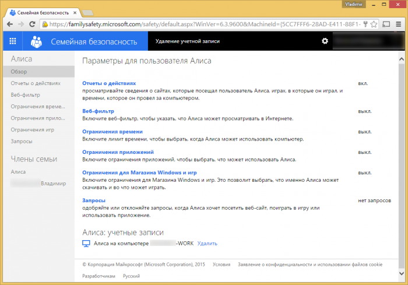This screenshot has height=285, width=408.
Task: Open Ограничения прило... sidebar item
Action: pyautogui.click(x=39, y=118)
